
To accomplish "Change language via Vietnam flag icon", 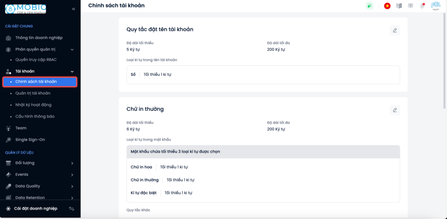I will click(387, 6).
